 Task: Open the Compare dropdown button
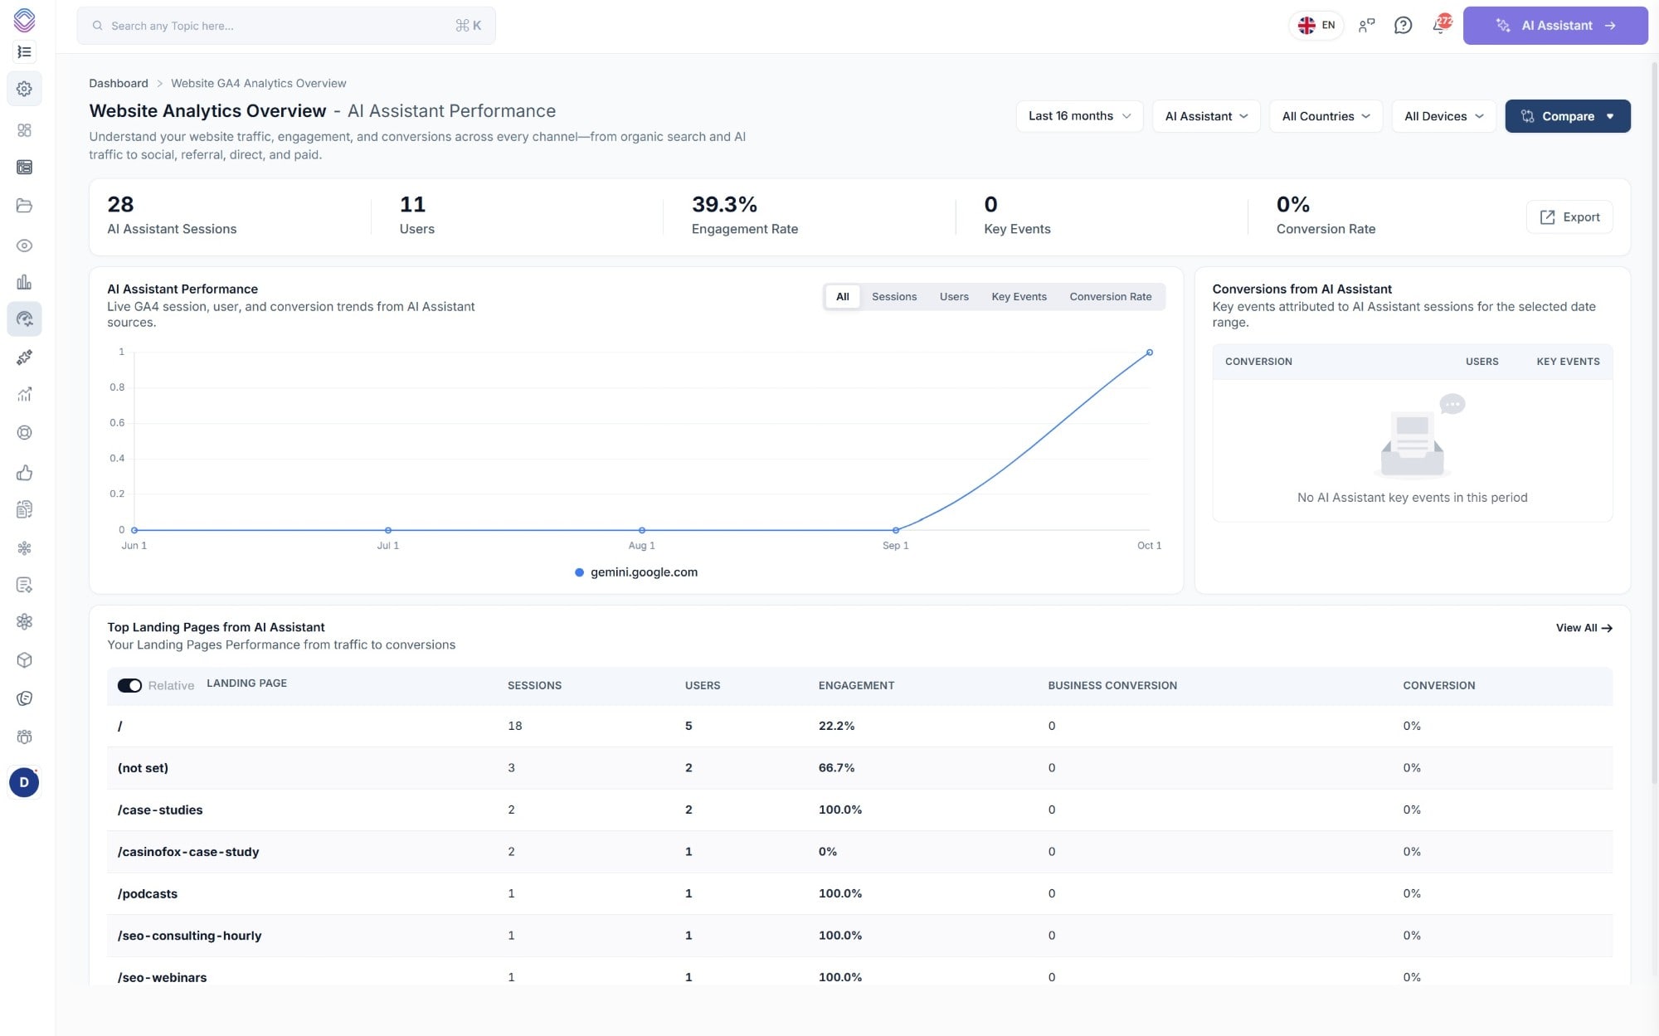coord(1568,116)
